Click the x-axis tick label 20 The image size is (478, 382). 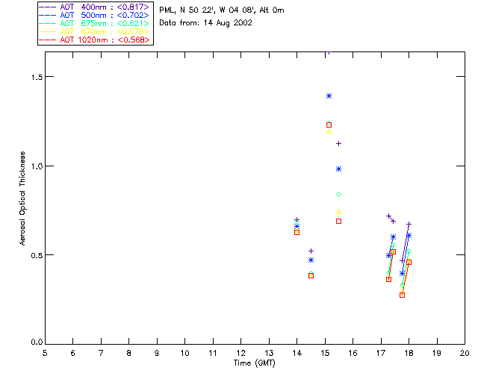(x=465, y=353)
